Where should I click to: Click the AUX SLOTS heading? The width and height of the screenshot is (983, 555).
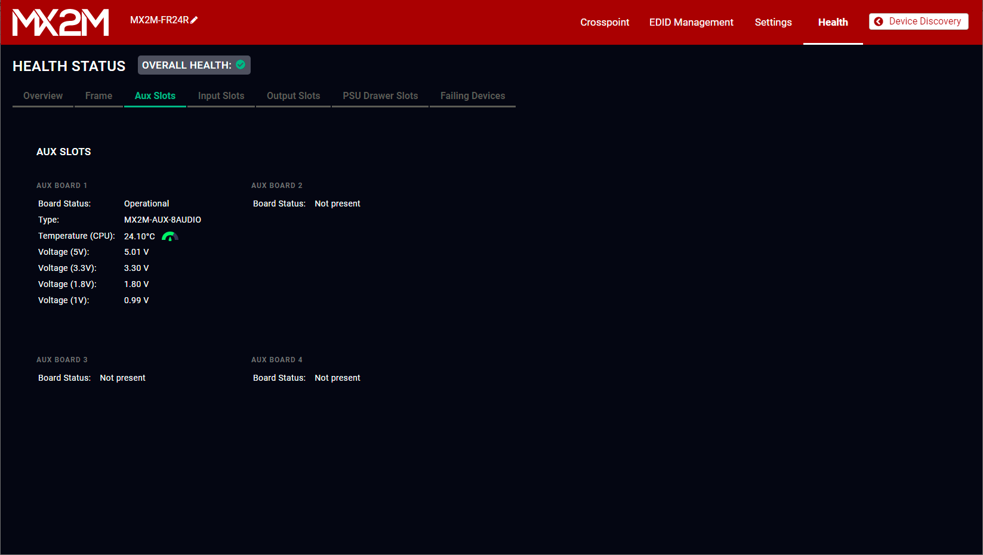(x=64, y=152)
